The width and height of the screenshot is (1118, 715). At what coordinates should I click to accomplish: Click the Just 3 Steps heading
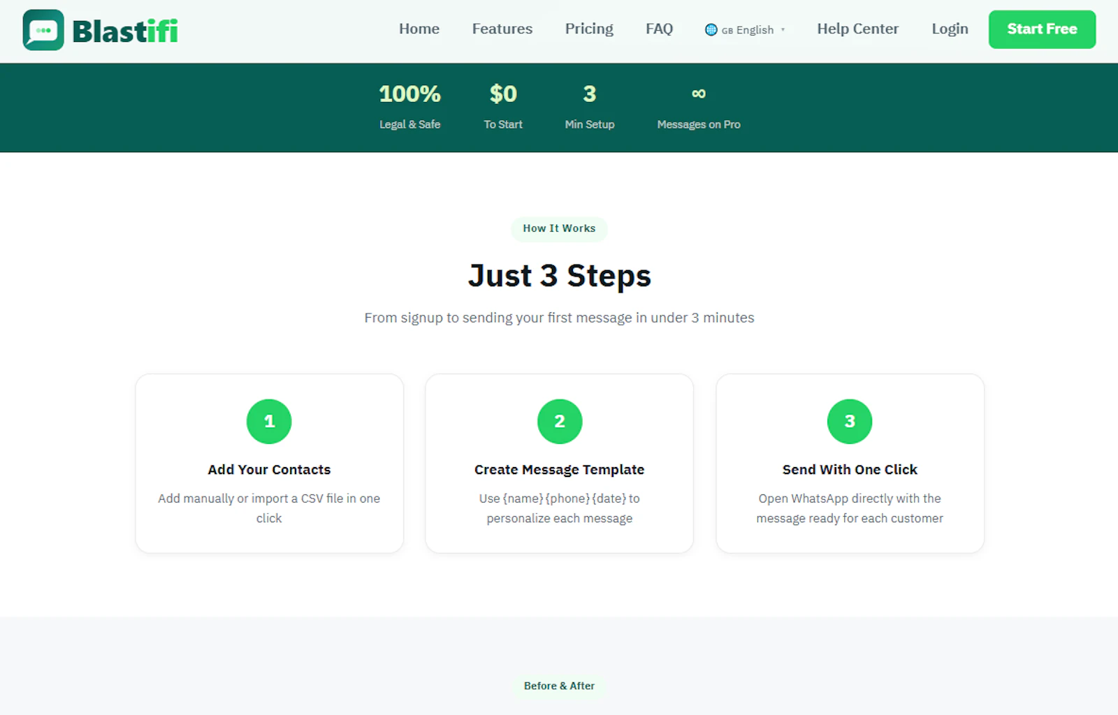click(559, 276)
